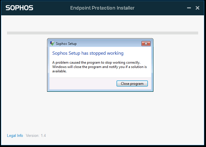Click the Version: 1.4 label

tap(36, 135)
